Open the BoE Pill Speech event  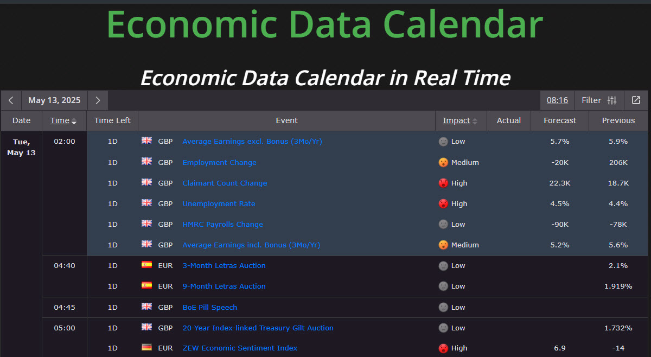[x=209, y=307]
